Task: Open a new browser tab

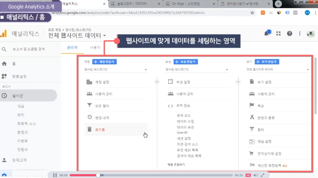Action: click(x=278, y=4)
